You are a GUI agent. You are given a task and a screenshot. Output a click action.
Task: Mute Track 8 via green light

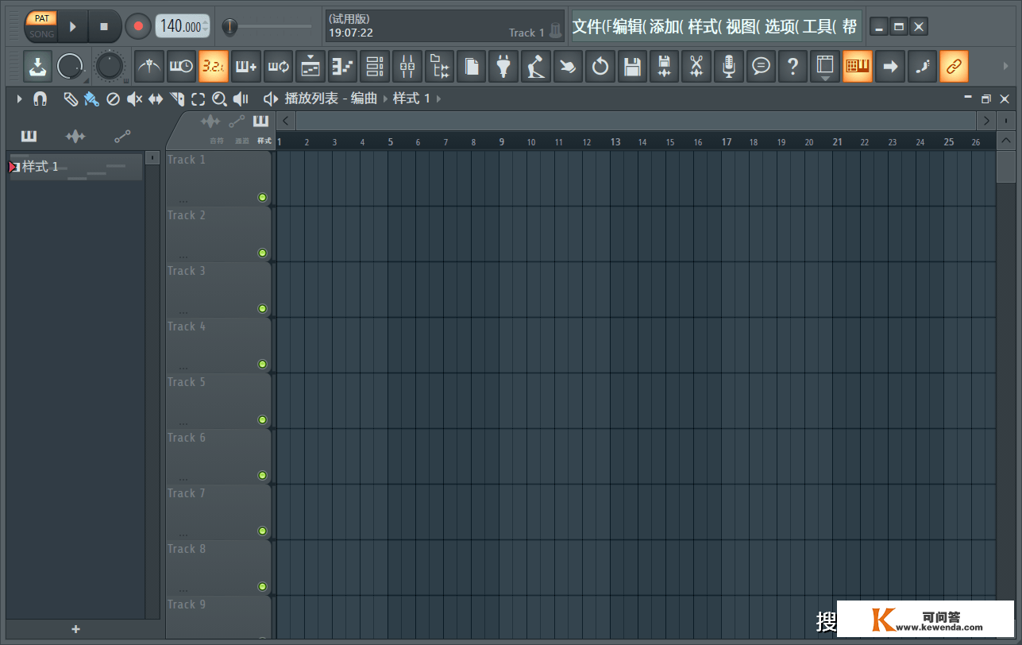click(x=263, y=586)
